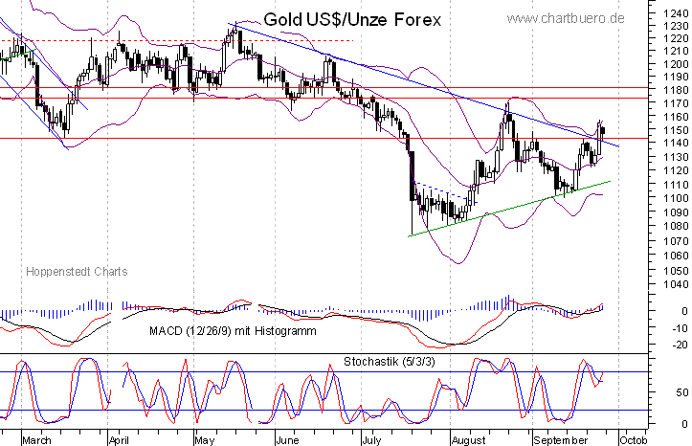Select the April label on time axis
Image resolution: width=692 pixels, height=446 pixels.
tap(119, 438)
